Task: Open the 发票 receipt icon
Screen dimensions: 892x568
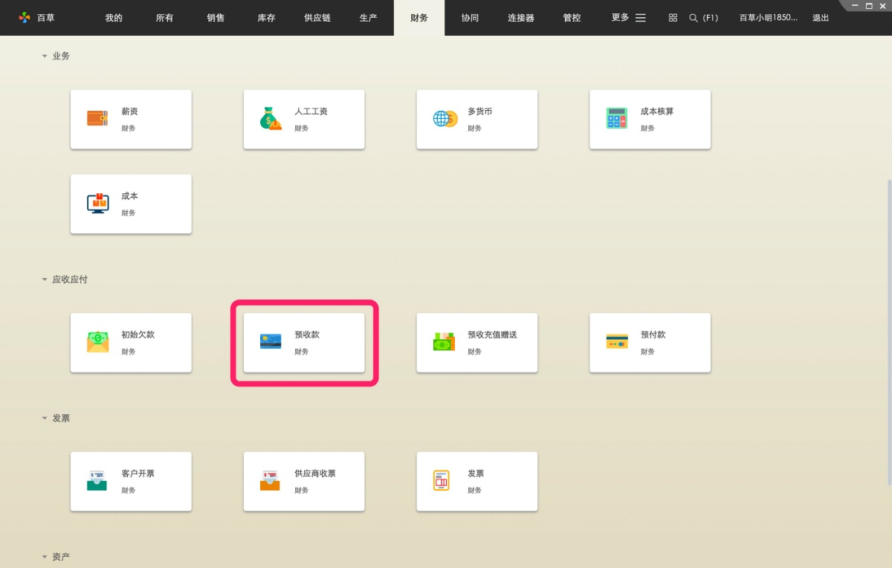Action: (442, 480)
